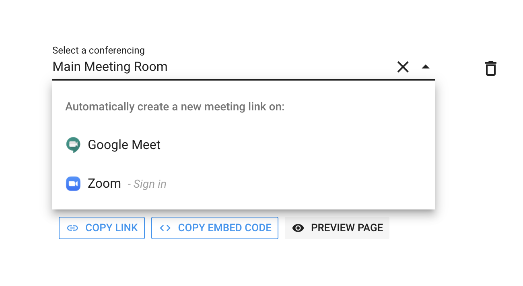
Task: Click the Google Meet logo icon
Action: [x=73, y=145]
